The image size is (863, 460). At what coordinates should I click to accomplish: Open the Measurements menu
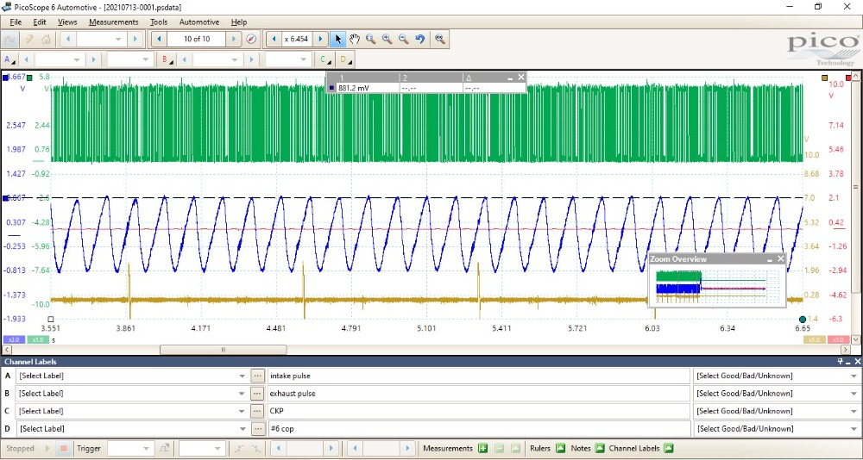113,22
